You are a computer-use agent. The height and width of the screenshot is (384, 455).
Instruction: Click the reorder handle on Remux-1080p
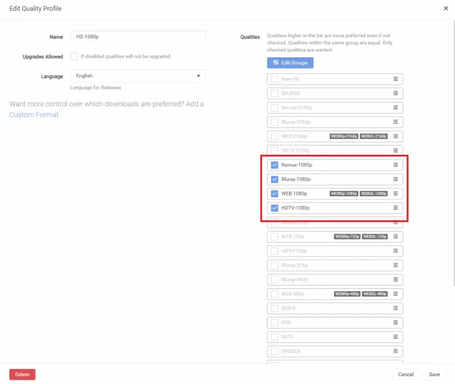[x=395, y=164]
